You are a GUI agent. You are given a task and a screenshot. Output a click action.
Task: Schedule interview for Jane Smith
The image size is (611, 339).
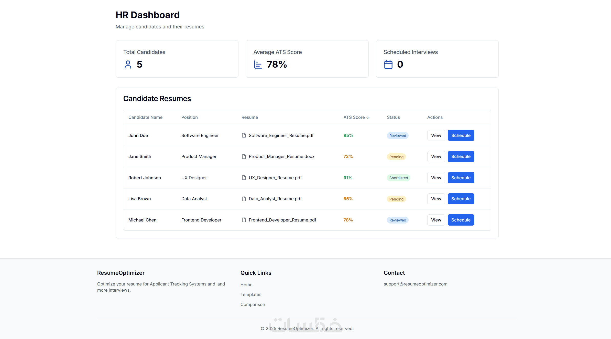[x=461, y=156]
